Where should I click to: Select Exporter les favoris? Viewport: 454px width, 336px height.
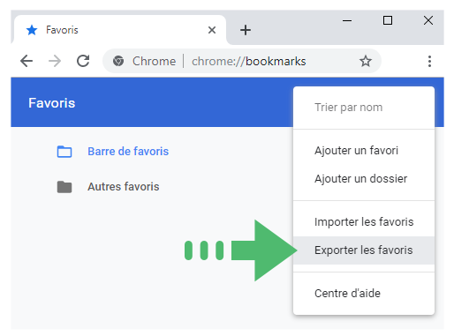tap(364, 250)
